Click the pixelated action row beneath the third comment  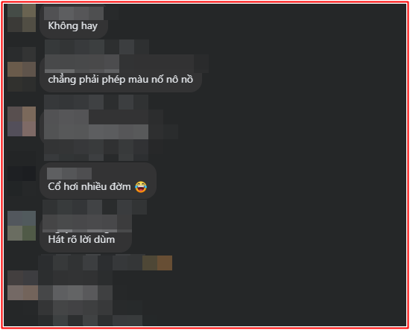click(96, 150)
